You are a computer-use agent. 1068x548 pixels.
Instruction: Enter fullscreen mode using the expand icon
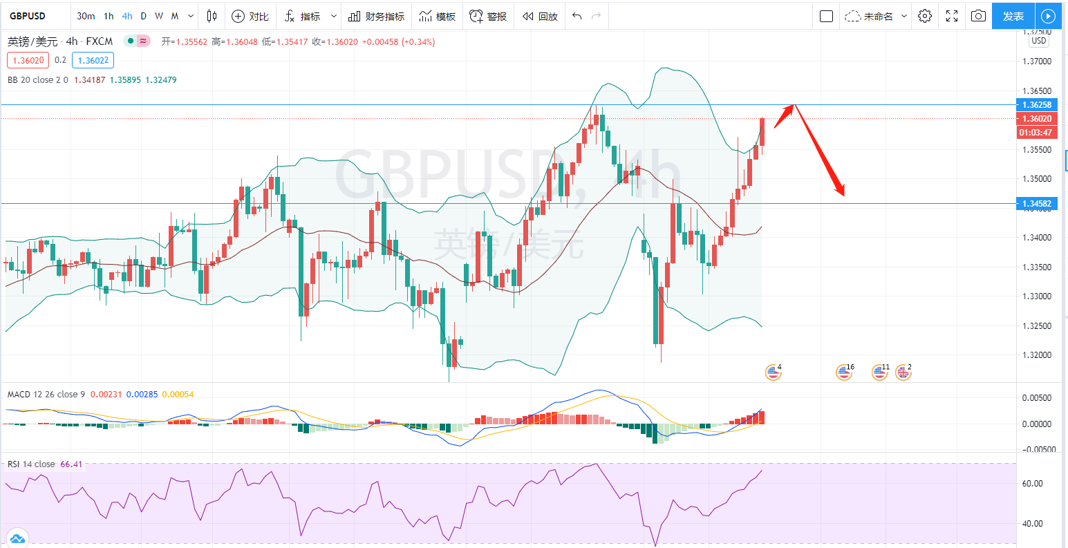coord(952,16)
